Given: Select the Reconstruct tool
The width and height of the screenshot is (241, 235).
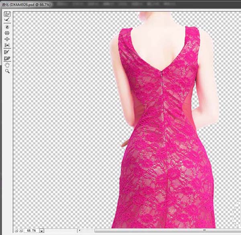Looking at the screenshot, I should [7, 20].
